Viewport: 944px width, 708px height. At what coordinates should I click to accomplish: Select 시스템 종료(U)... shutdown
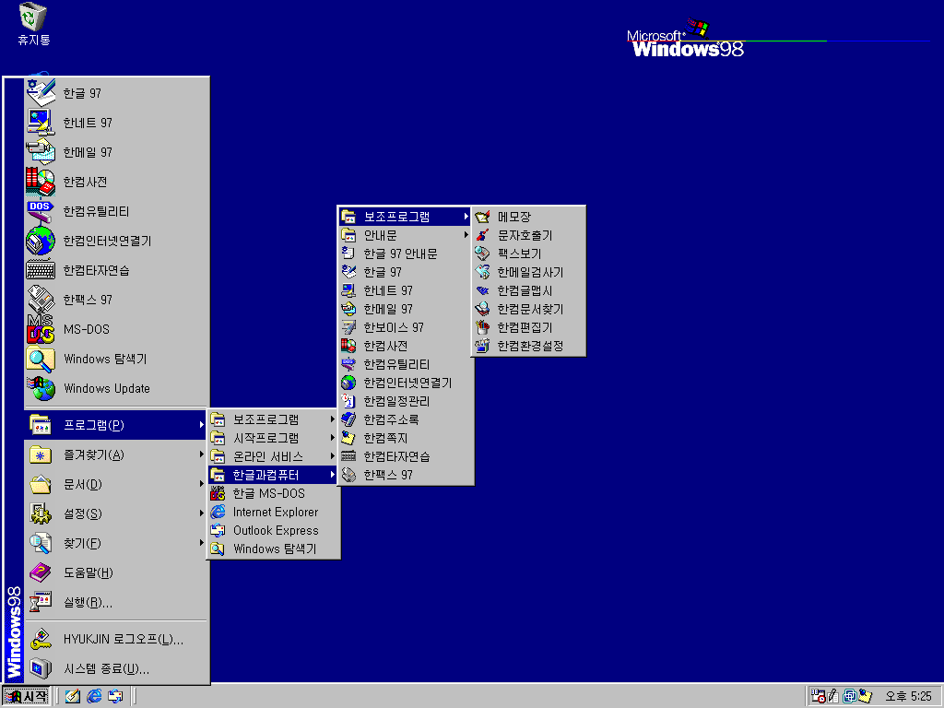(x=117, y=669)
